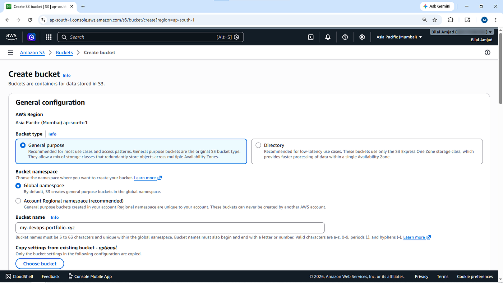Click the Amazon Q icon inside the search box
The height and width of the screenshot is (283, 503).
click(x=236, y=37)
